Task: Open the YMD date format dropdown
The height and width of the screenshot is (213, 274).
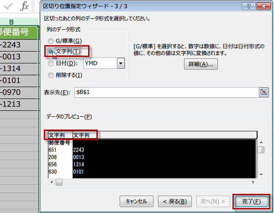Action: pos(121,64)
